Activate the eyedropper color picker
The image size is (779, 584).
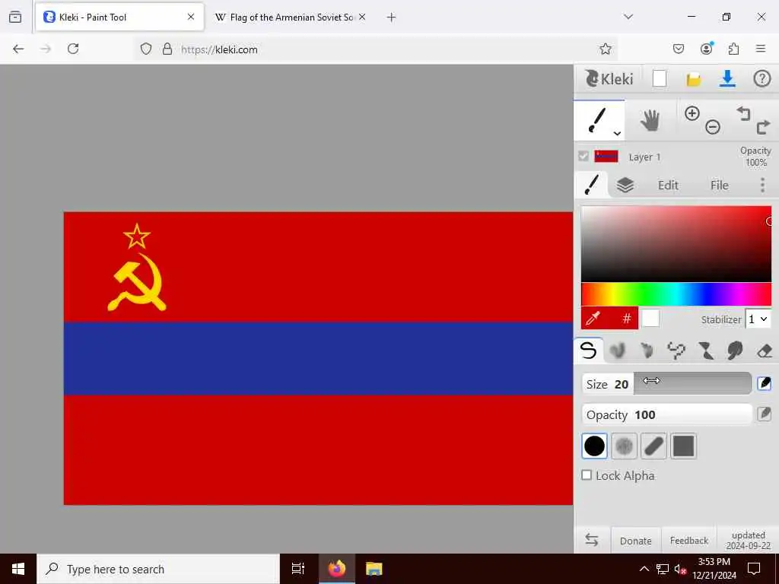click(x=593, y=318)
